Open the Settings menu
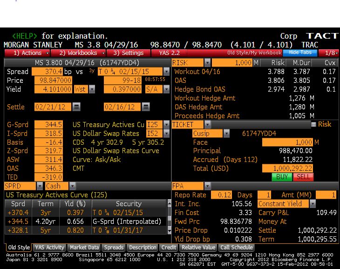Image resolution: width=340 pixels, height=269 pixels. click(x=129, y=53)
